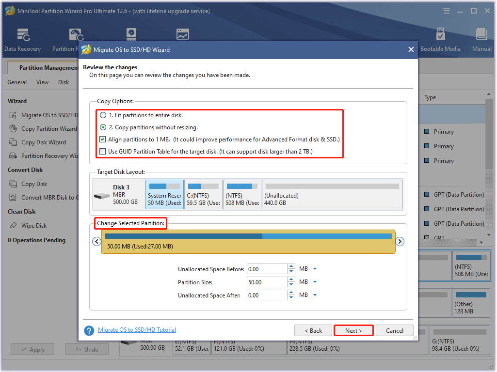The image size is (497, 372).
Task: Click the help question mark icon
Action: pyautogui.click(x=89, y=330)
